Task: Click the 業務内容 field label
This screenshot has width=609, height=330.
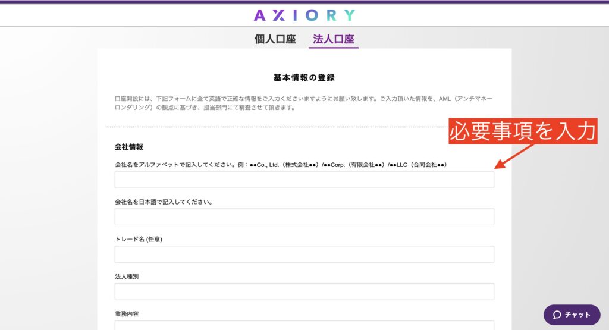Action: tap(127, 314)
